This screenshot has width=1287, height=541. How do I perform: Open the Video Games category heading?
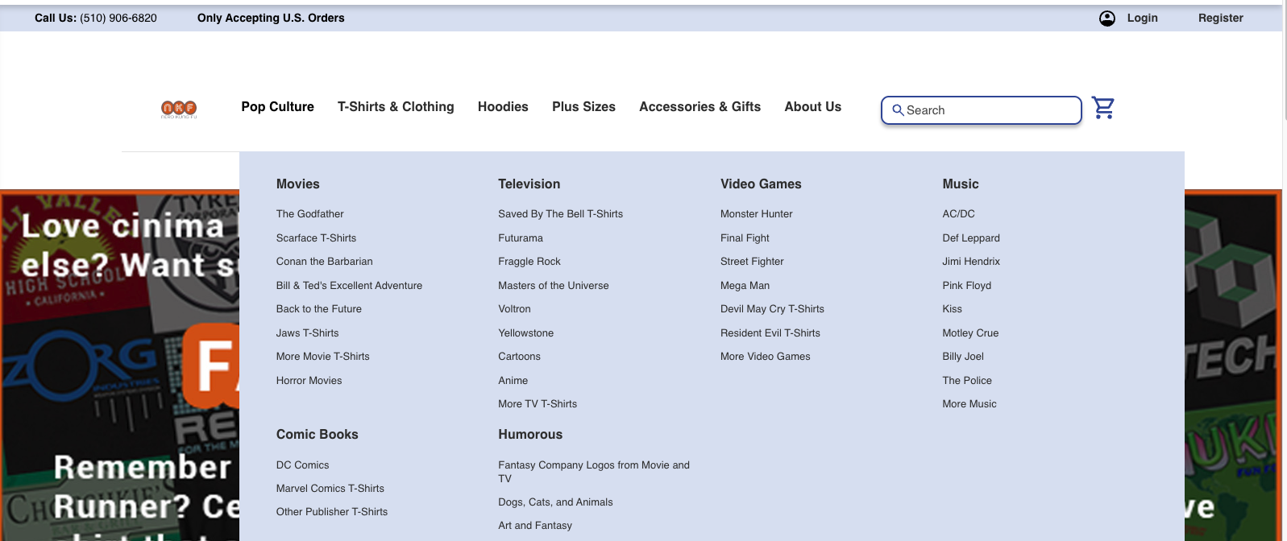pos(761,184)
